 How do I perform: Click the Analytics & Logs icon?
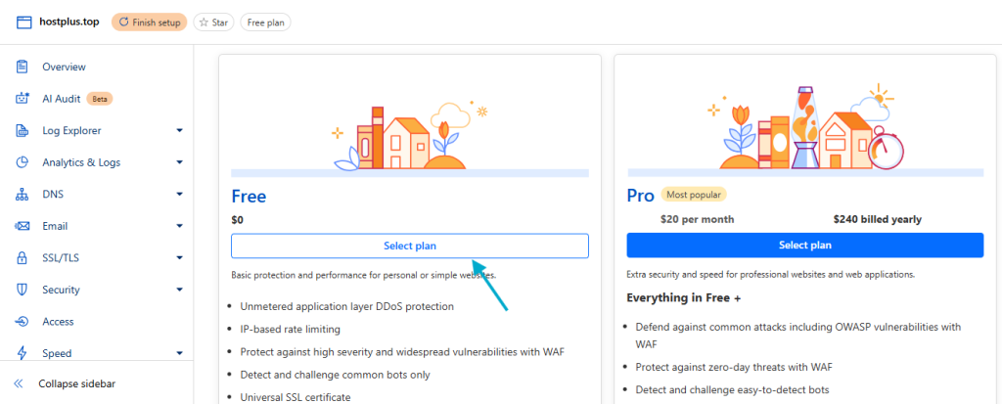[22, 162]
